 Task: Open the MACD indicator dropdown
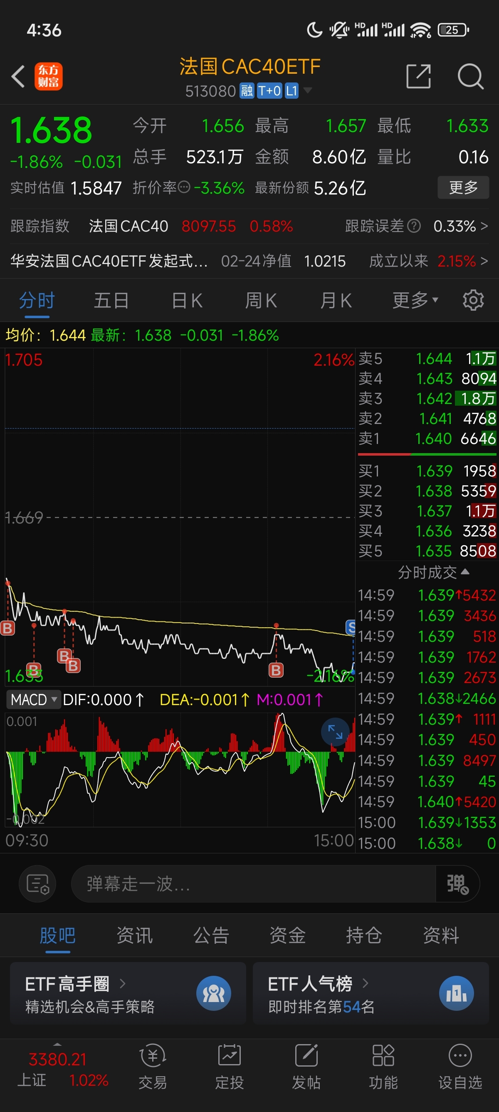33,699
